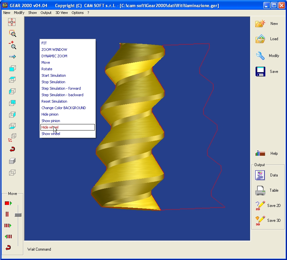The image size is (287, 260).
Task: Minimize the GEAR 2000 window
Action: click(x=267, y=6)
